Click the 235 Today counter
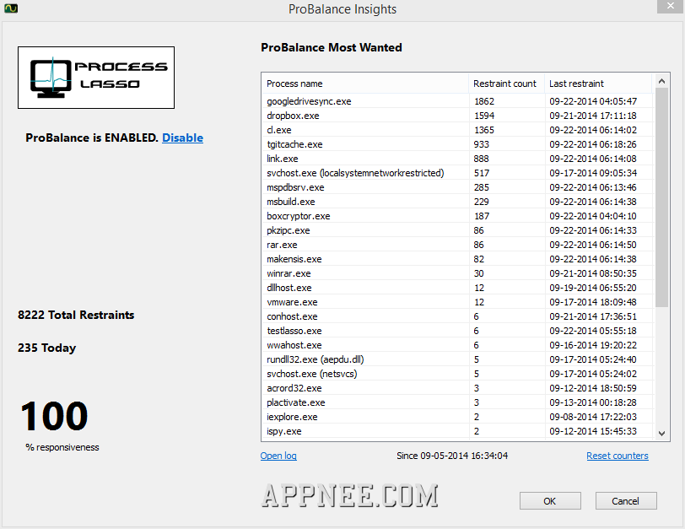Screen dimensions: 685x529 coord(46,348)
